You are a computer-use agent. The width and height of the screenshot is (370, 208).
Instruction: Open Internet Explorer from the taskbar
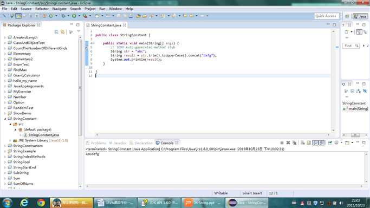click(24, 203)
